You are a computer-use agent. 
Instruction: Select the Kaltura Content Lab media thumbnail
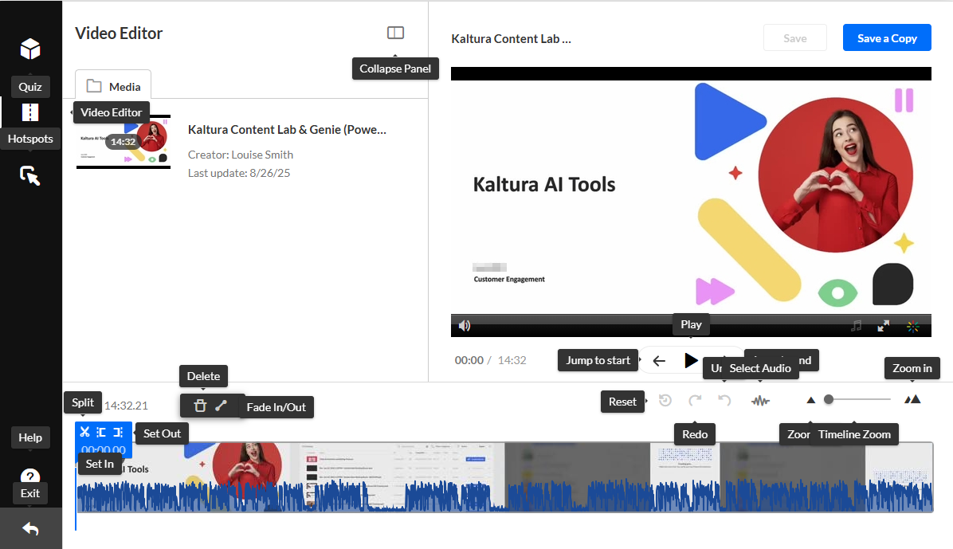(124, 142)
